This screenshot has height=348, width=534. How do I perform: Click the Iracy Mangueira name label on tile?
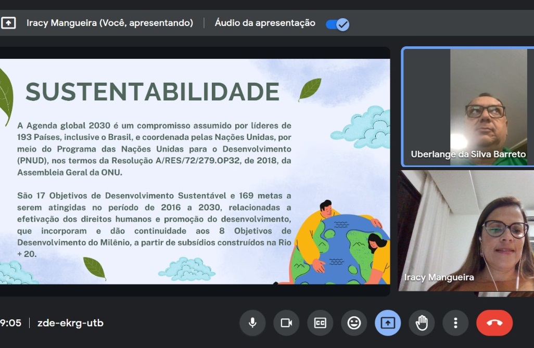[x=439, y=278]
